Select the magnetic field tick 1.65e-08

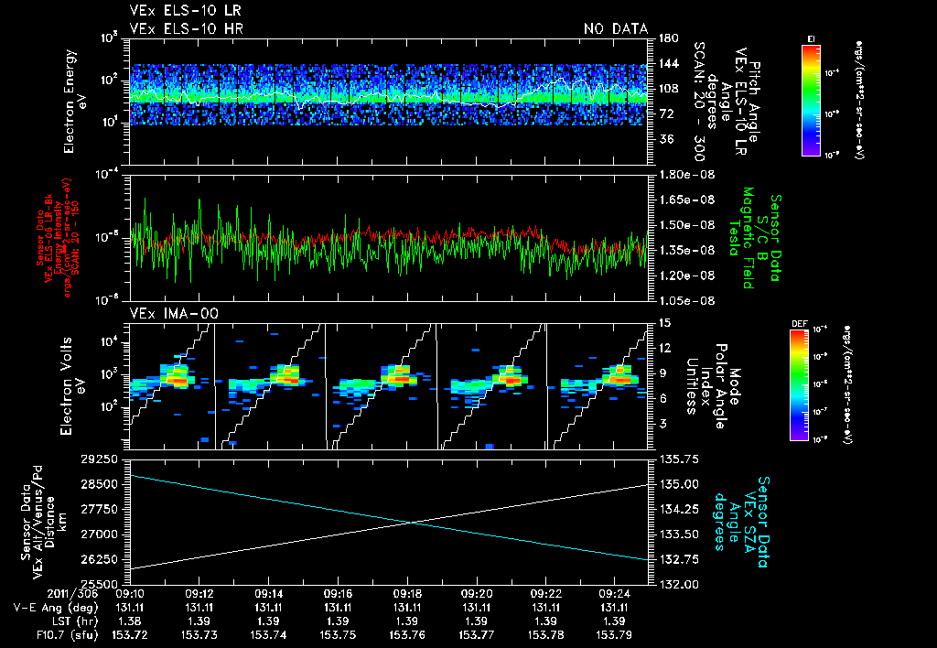coord(686,200)
